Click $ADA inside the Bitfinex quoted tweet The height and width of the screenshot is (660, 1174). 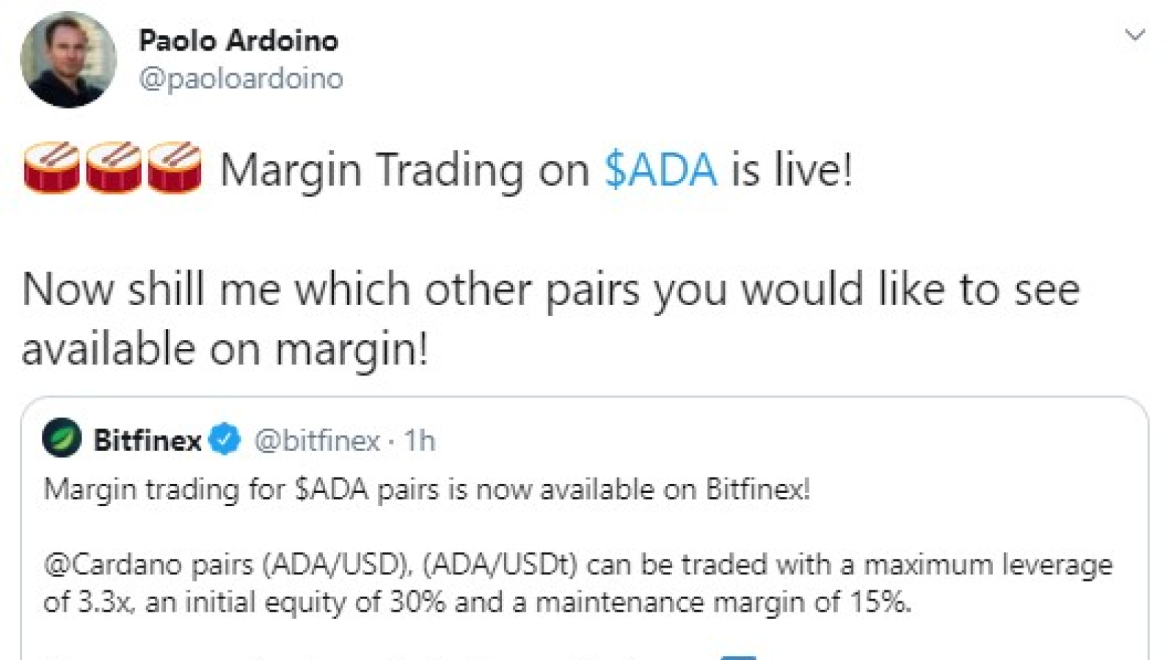pyautogui.click(x=331, y=489)
